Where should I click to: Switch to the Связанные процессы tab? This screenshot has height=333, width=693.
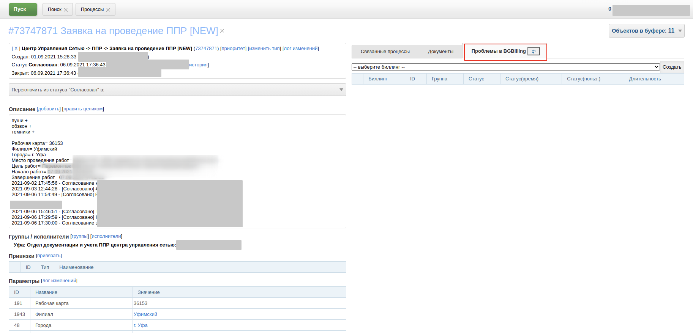385,52
